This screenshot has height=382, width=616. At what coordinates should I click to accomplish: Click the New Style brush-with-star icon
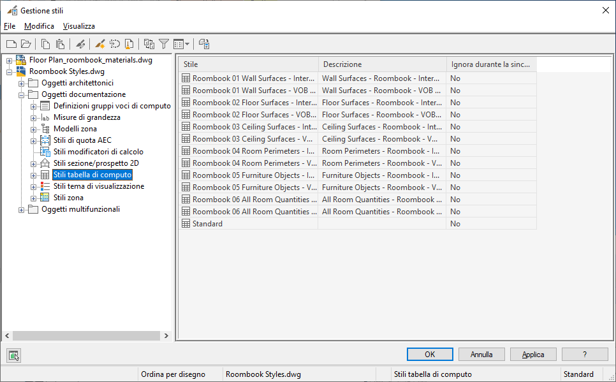(99, 44)
